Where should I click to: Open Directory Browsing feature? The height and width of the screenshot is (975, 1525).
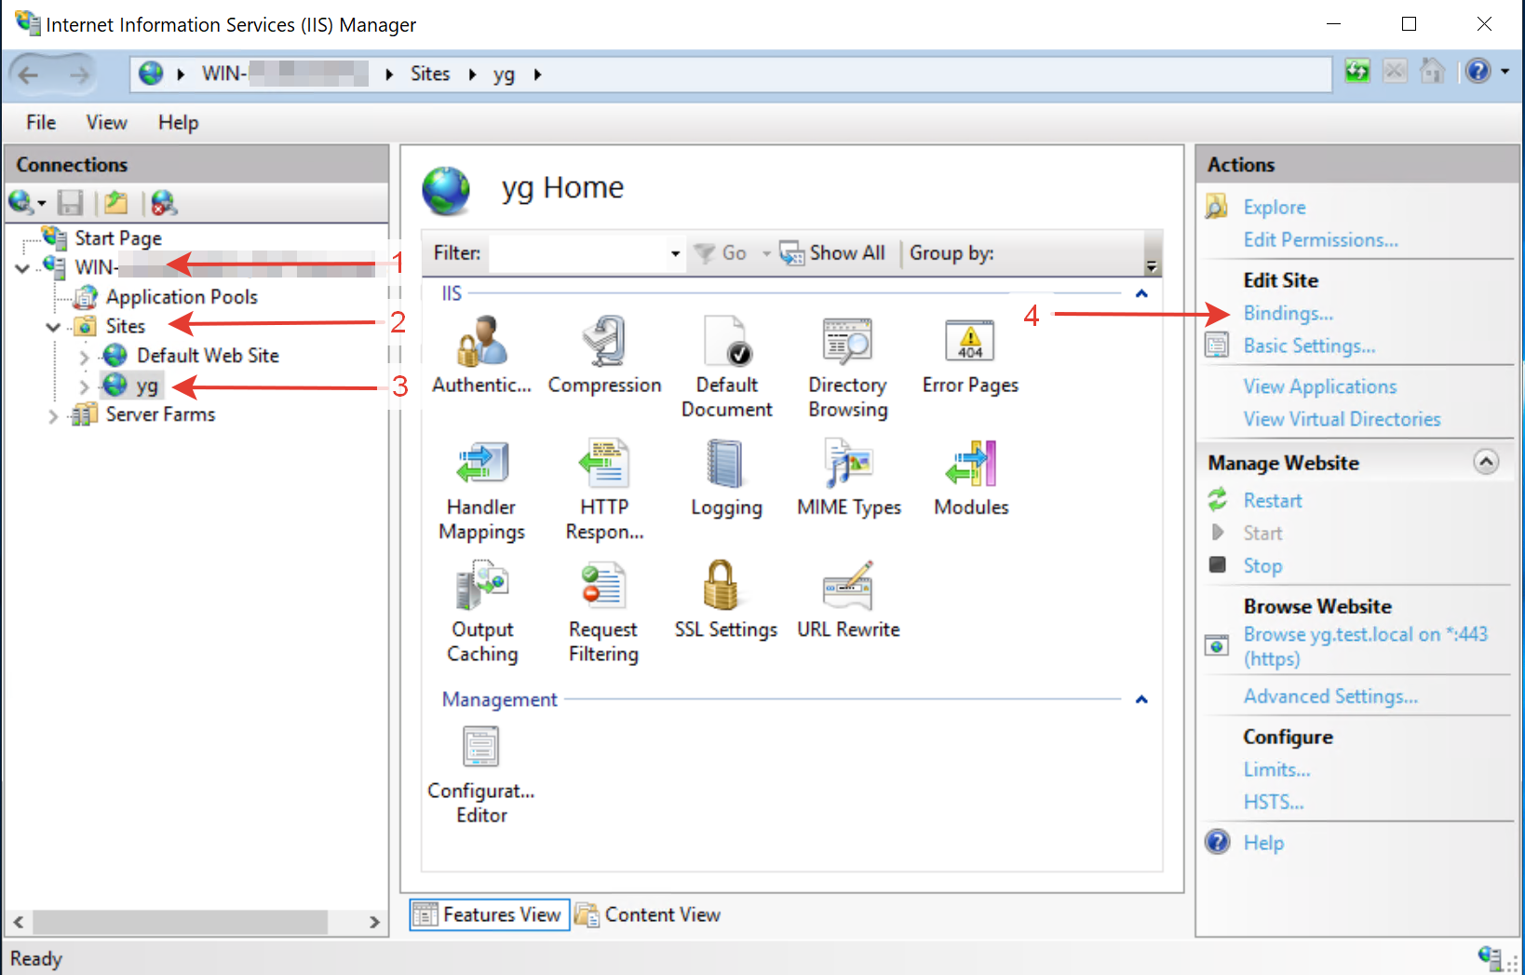tap(847, 368)
